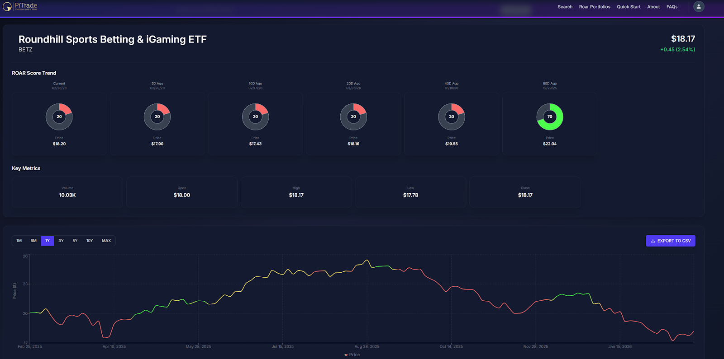Click the Aug 28, 2025 axis date
The height and width of the screenshot is (359, 724).
(367, 347)
